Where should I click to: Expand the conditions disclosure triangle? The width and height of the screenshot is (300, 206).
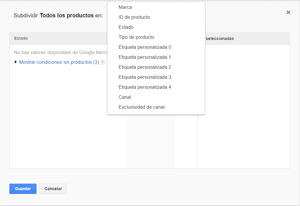tap(16, 62)
